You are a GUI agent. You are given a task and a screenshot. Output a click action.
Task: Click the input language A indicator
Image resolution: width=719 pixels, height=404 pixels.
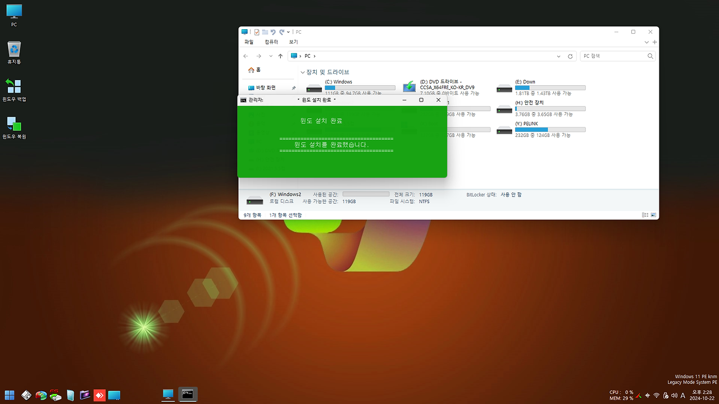682,396
